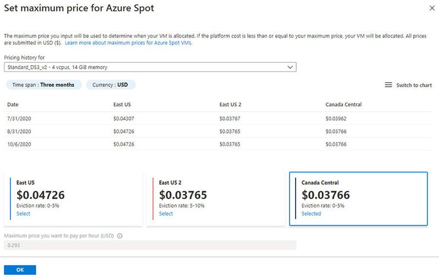Click East US 2 price in 10/6/2020 row
The width and height of the screenshot is (439, 280).
point(230,144)
